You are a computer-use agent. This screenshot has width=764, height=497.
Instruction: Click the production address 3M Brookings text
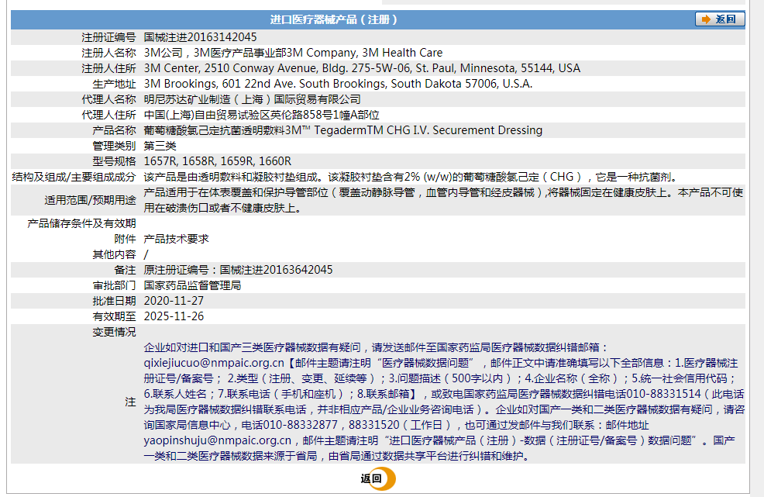pyautogui.click(x=338, y=84)
